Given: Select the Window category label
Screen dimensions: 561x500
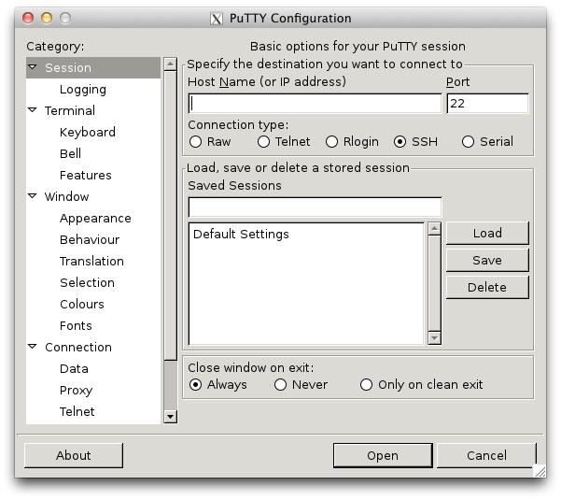Looking at the screenshot, I should coord(67,196).
